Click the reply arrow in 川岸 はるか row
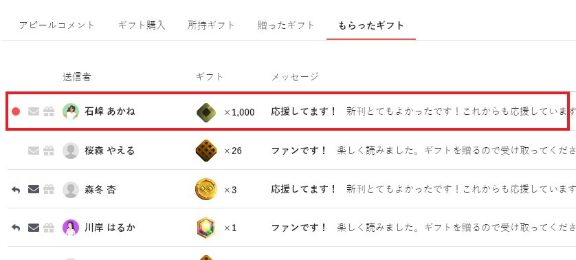Image resolution: width=576 pixels, height=260 pixels. (x=15, y=228)
